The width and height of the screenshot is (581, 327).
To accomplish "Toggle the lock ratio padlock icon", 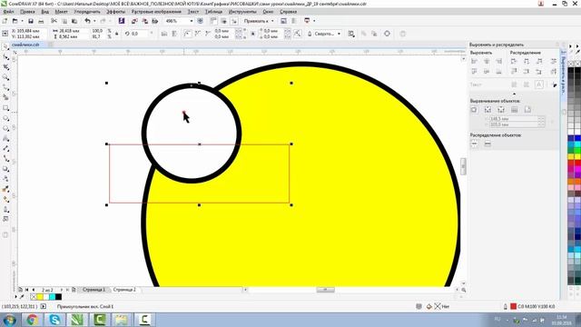I will click(x=117, y=34).
